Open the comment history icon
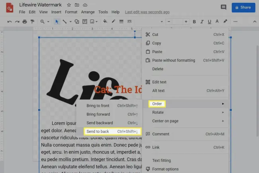Image resolution: width=259 pixels, height=173 pixels. pyautogui.click(x=224, y=7)
